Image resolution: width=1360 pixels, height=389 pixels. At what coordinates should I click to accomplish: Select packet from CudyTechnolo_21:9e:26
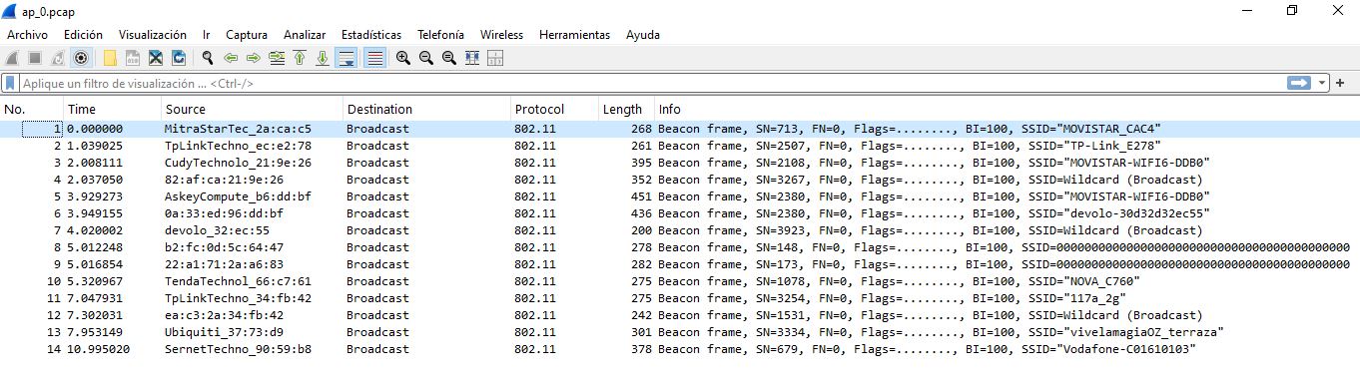pyautogui.click(x=679, y=163)
